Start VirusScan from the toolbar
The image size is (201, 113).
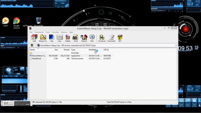point(102,38)
